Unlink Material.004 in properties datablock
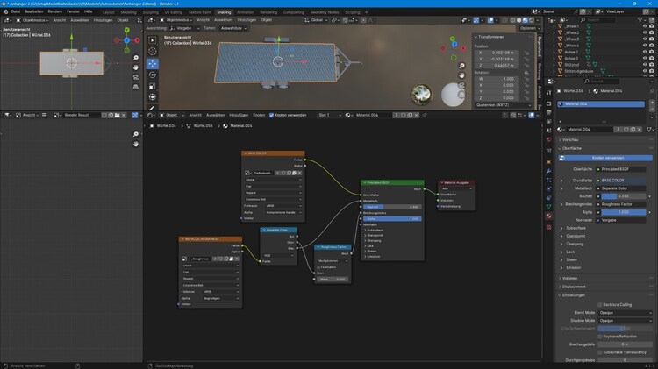 point(639,130)
